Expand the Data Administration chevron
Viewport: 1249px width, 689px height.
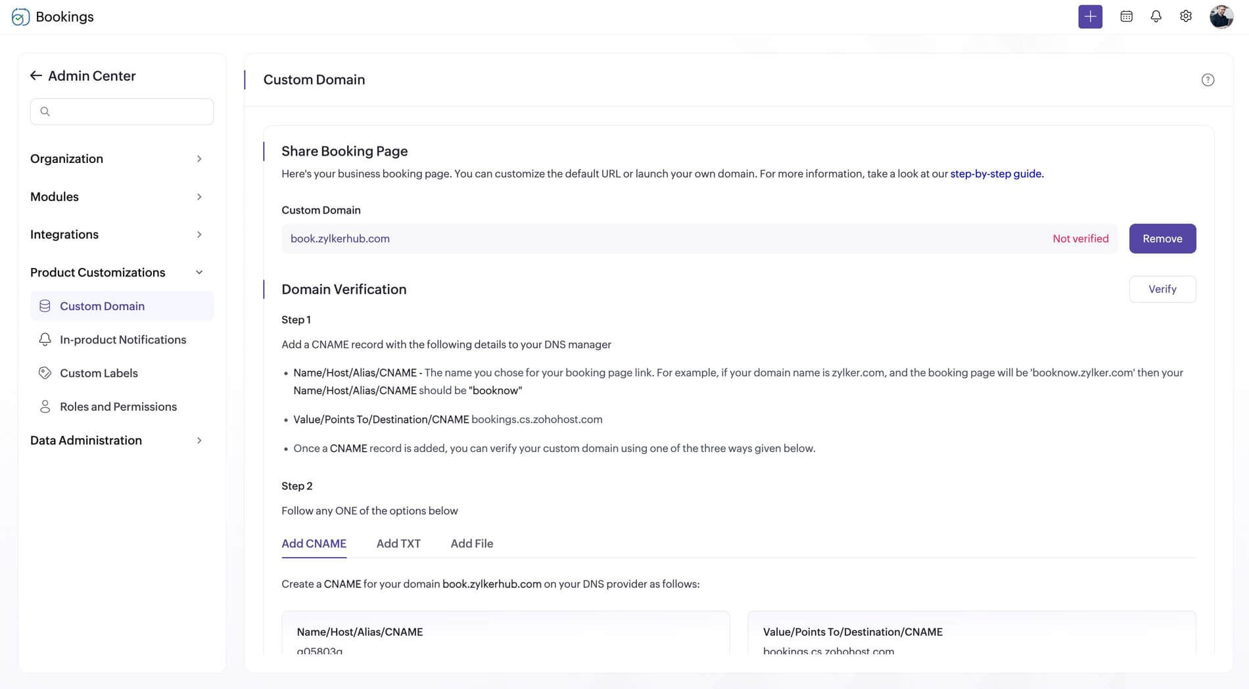(199, 440)
